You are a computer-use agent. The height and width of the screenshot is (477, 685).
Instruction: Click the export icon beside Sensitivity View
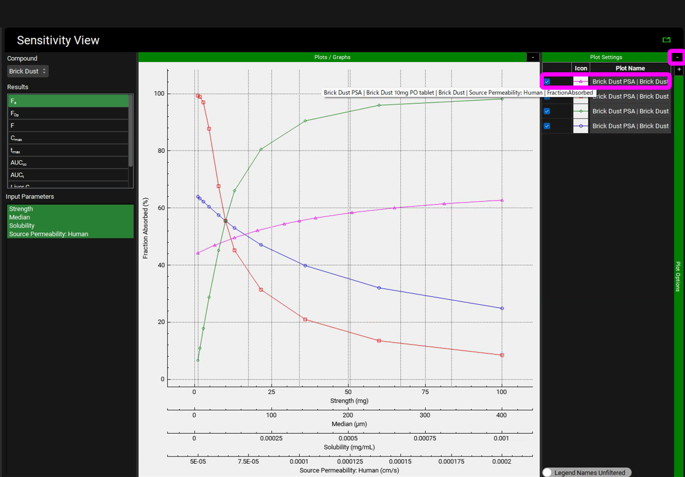(666, 40)
